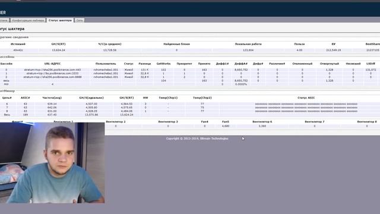
Task: Click the GetWorks value 102 for pool 0
Action: coord(164,70)
